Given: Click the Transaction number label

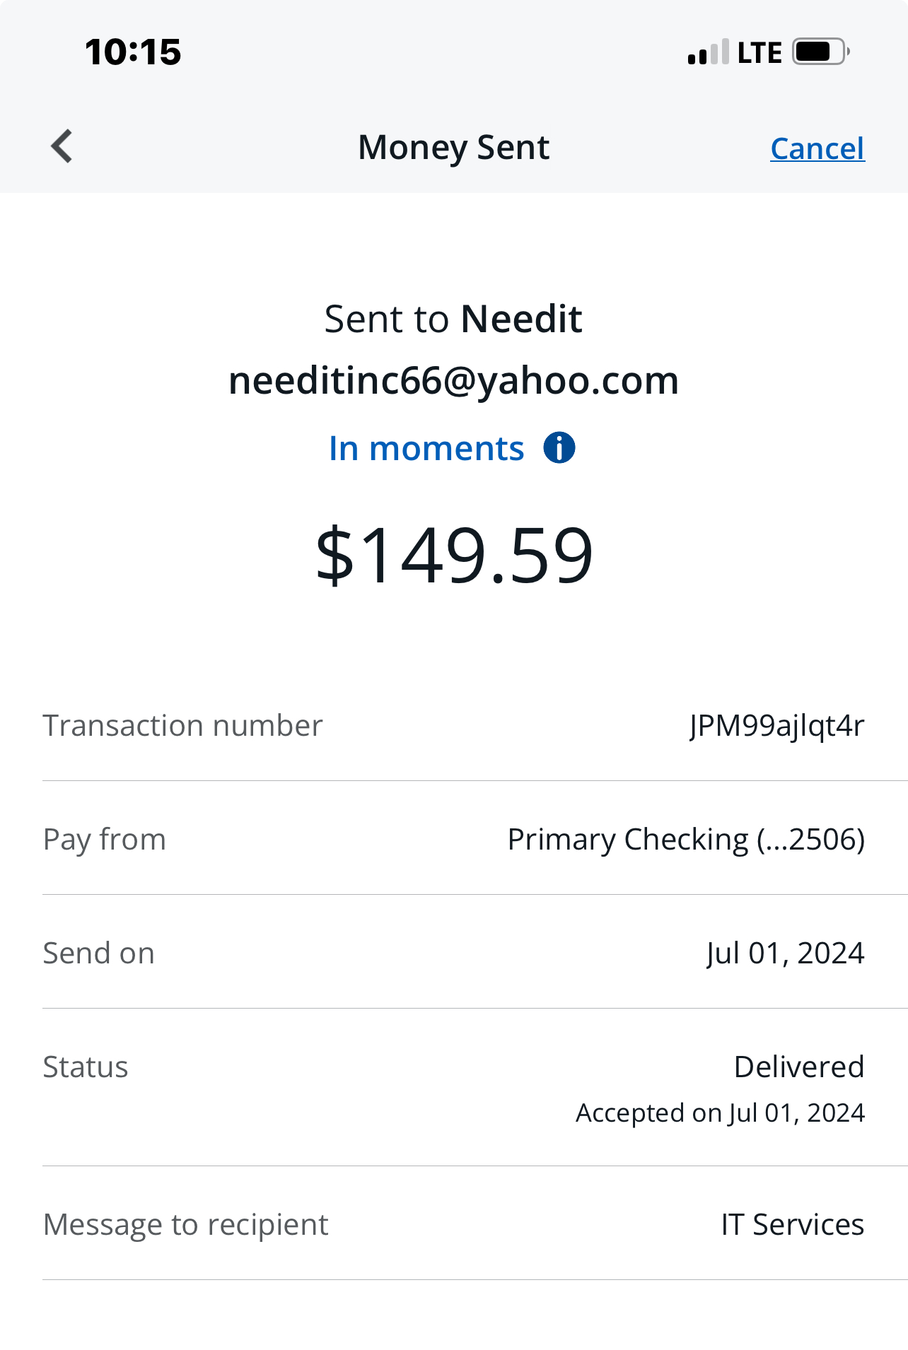Looking at the screenshot, I should click(x=182, y=726).
